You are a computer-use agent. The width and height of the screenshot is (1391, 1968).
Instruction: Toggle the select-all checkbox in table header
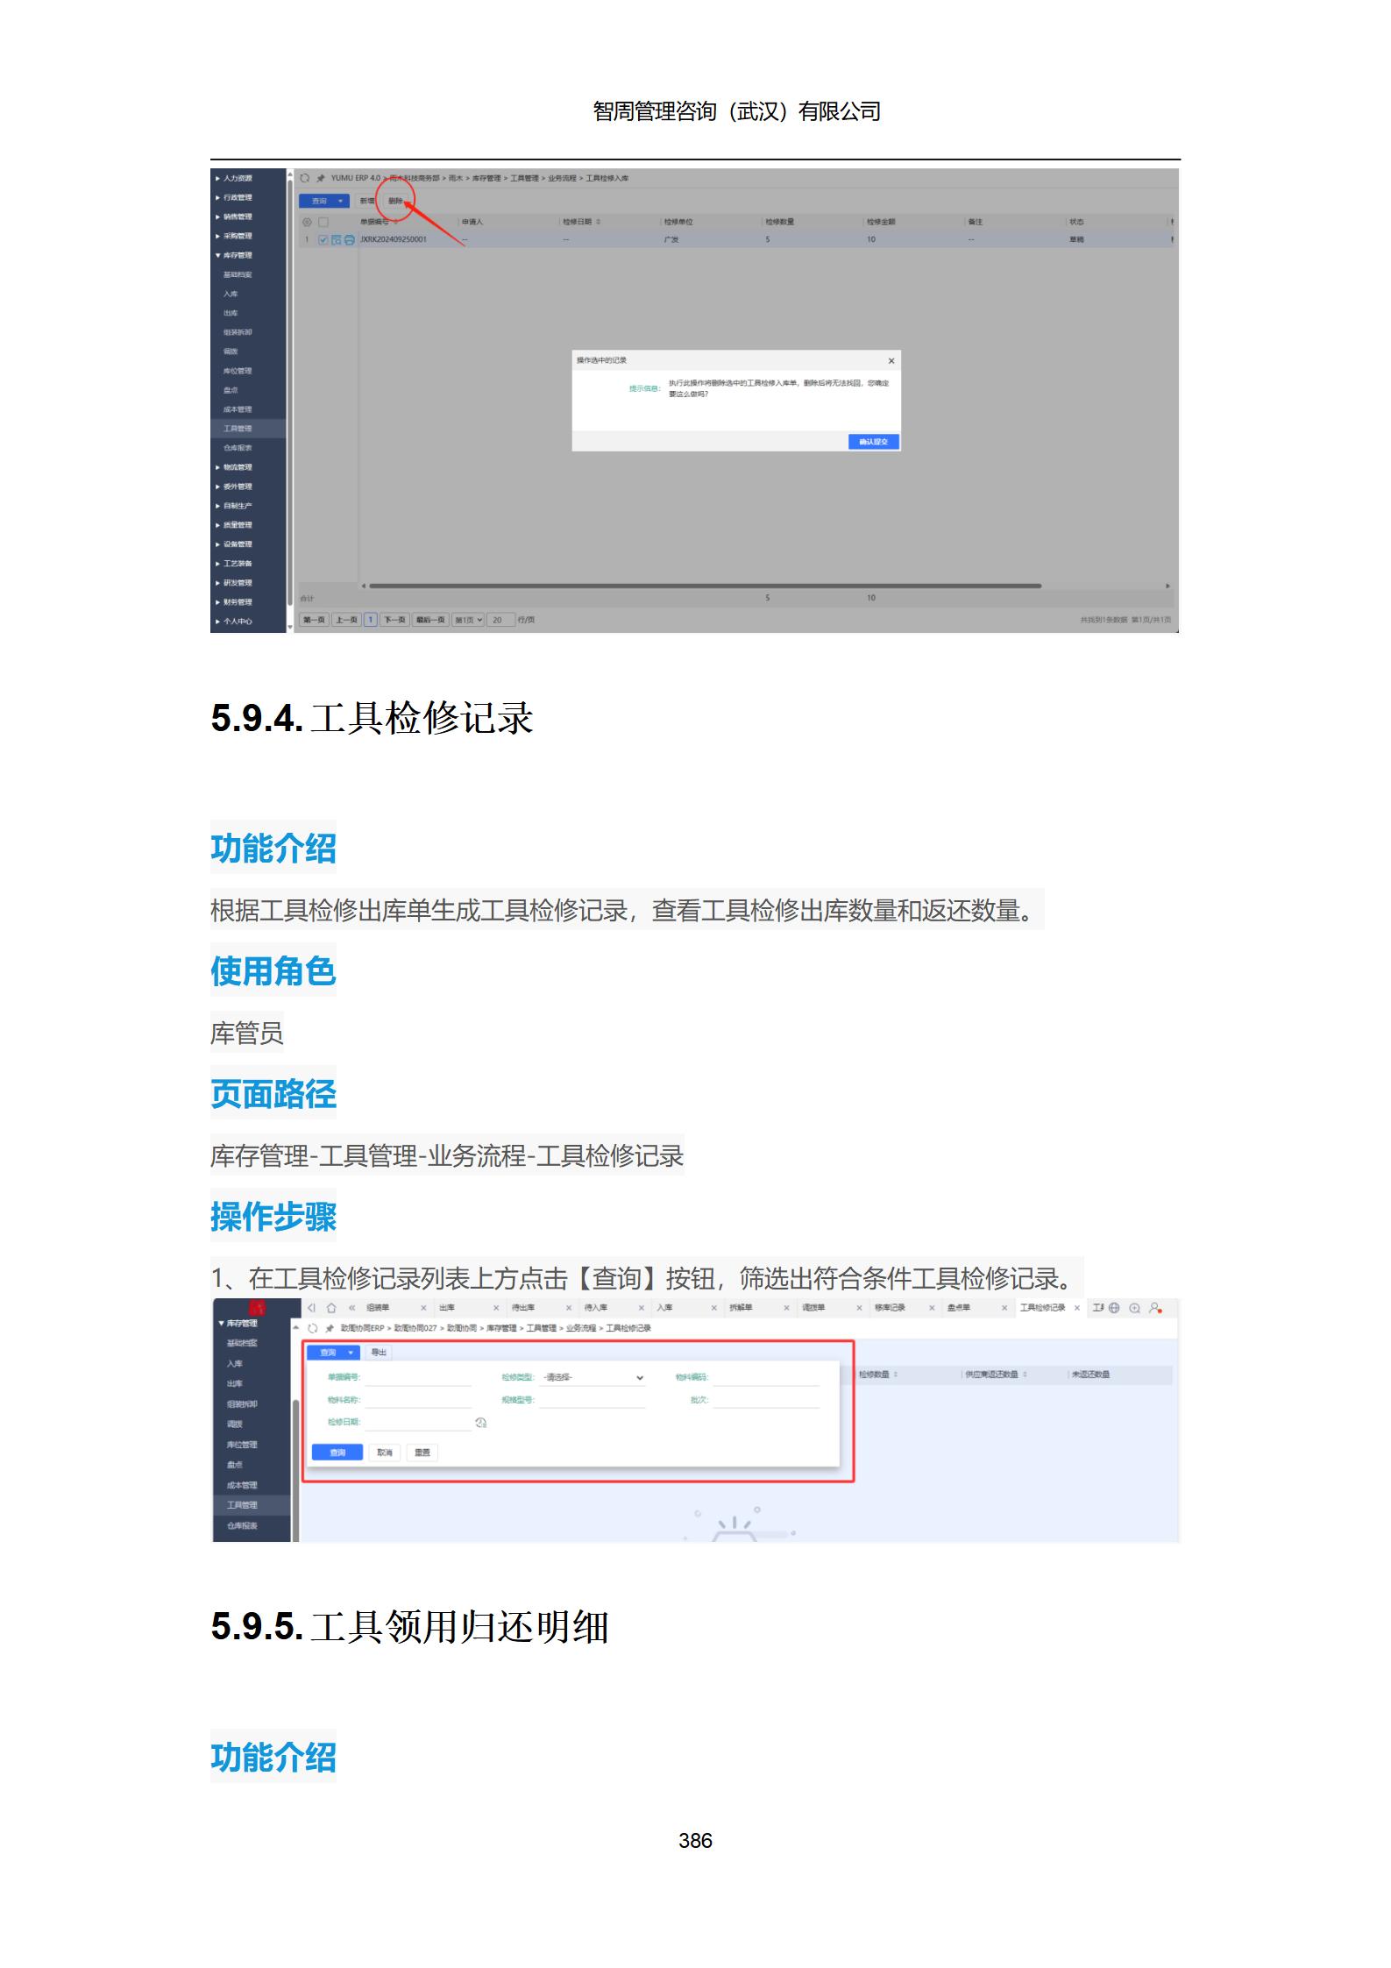[x=323, y=222]
